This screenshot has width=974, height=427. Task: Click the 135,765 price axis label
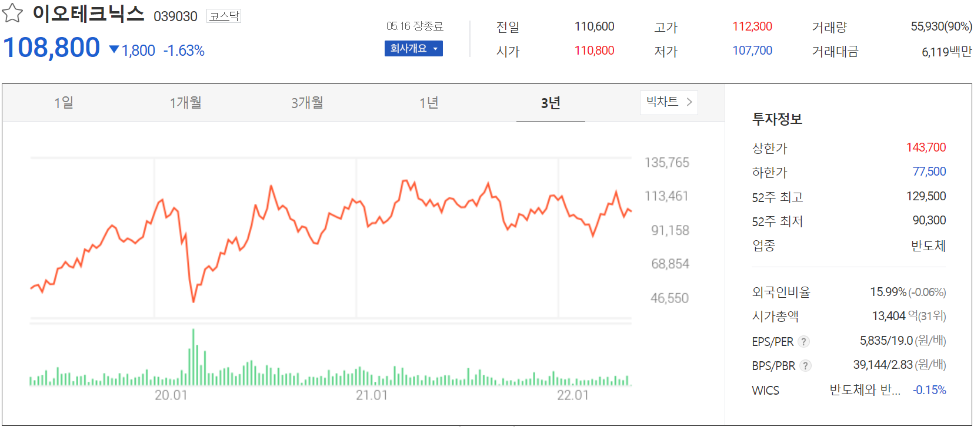pyautogui.click(x=667, y=163)
